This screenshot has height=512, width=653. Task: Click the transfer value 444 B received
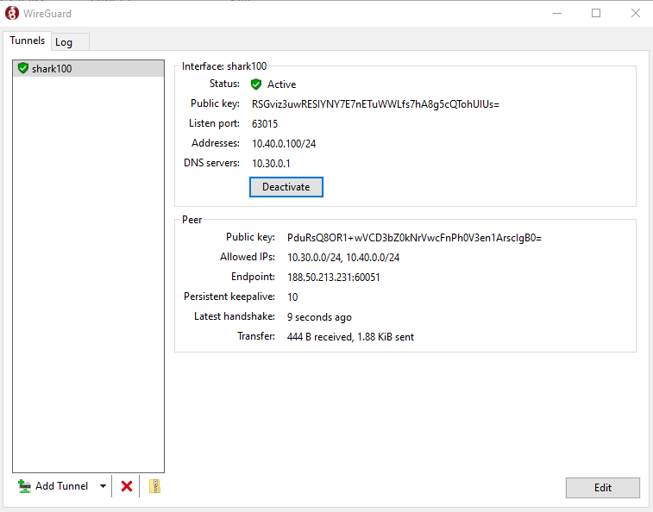[x=350, y=337]
